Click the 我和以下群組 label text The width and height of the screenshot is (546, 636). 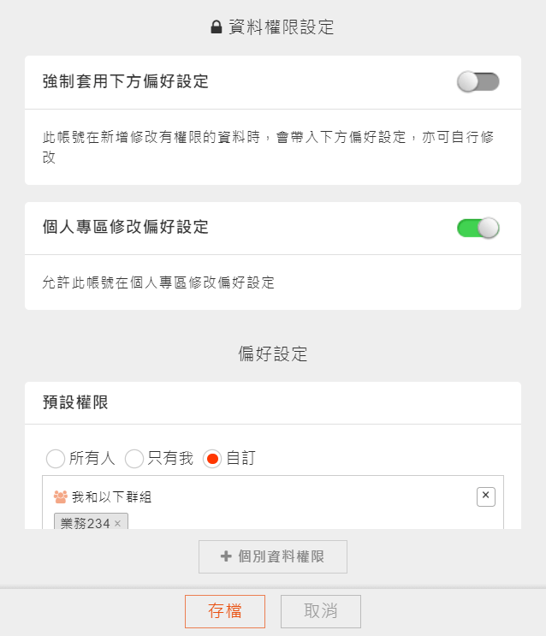point(111,496)
